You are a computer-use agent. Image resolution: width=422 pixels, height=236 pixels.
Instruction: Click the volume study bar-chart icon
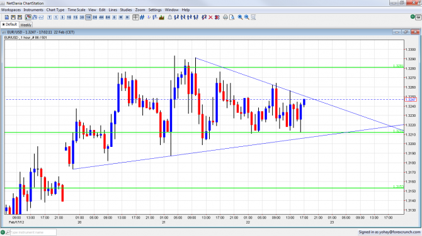click(162, 18)
